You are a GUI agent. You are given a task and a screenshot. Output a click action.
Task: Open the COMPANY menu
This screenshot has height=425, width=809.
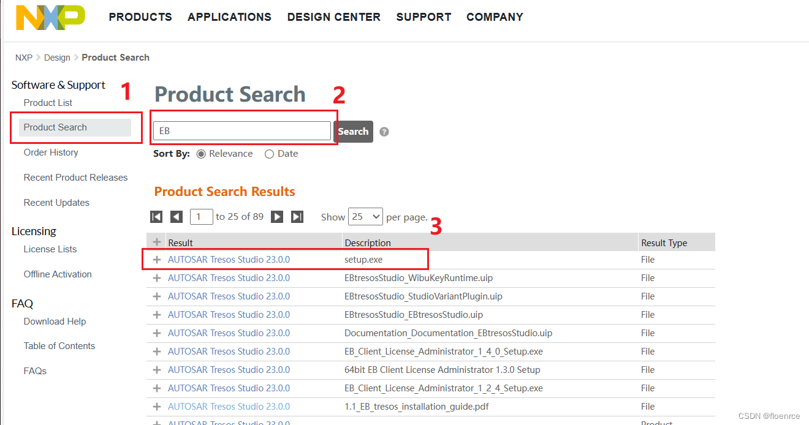click(495, 17)
